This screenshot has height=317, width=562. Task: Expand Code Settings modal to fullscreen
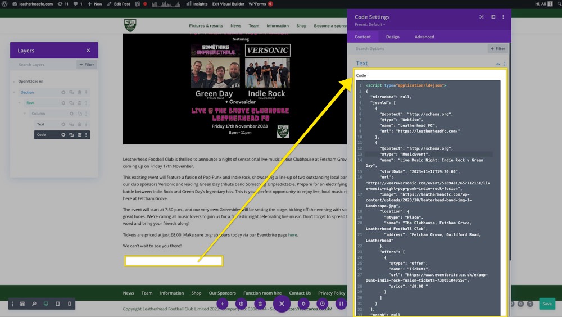[x=482, y=17]
